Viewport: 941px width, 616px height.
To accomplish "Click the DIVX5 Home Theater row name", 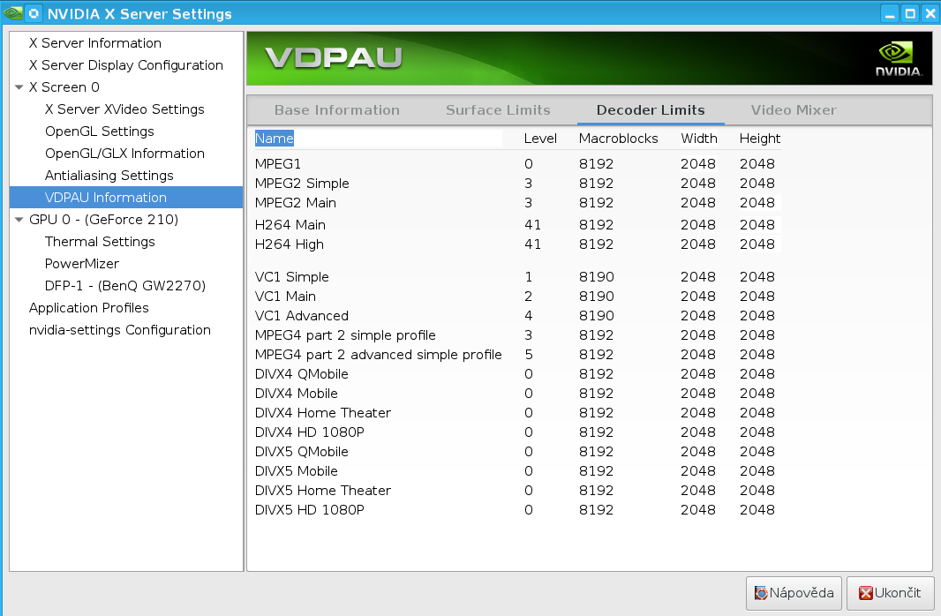I will 323,491.
